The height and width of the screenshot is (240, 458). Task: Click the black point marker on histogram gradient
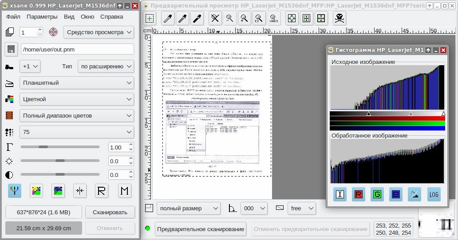tap(369, 114)
